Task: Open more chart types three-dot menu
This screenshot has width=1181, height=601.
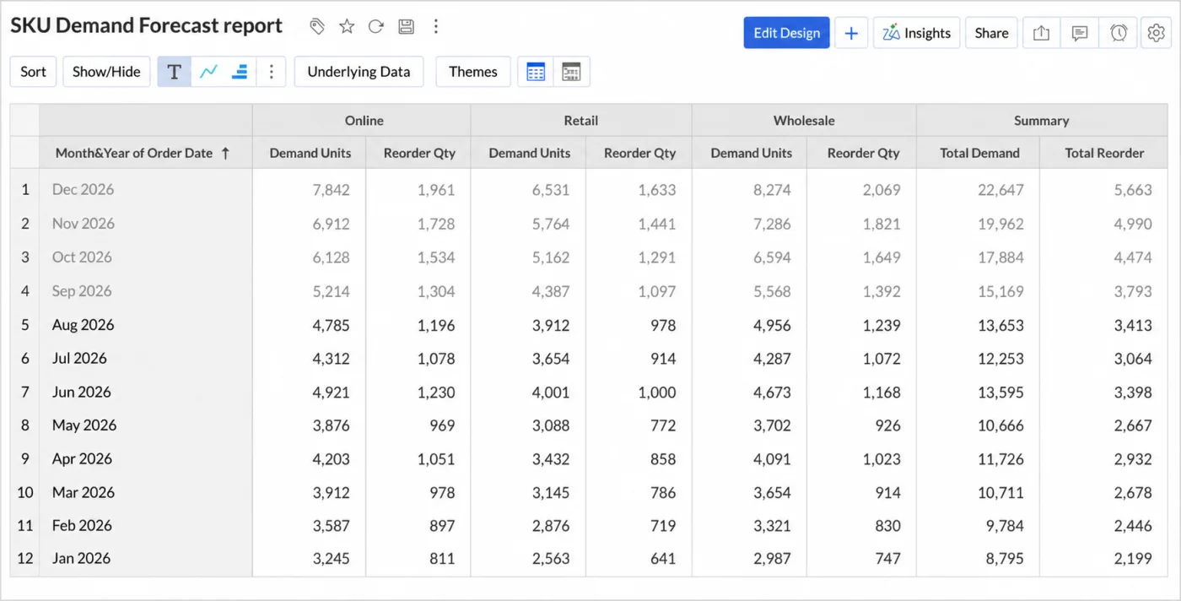Action: pos(271,72)
